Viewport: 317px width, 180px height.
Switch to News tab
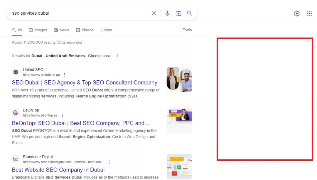61,30
